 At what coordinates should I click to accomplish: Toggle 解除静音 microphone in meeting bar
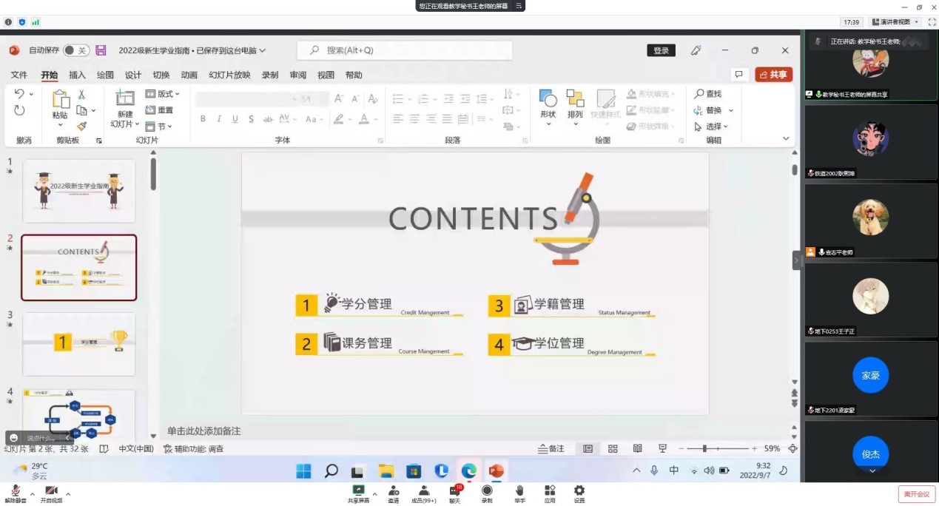(x=15, y=493)
